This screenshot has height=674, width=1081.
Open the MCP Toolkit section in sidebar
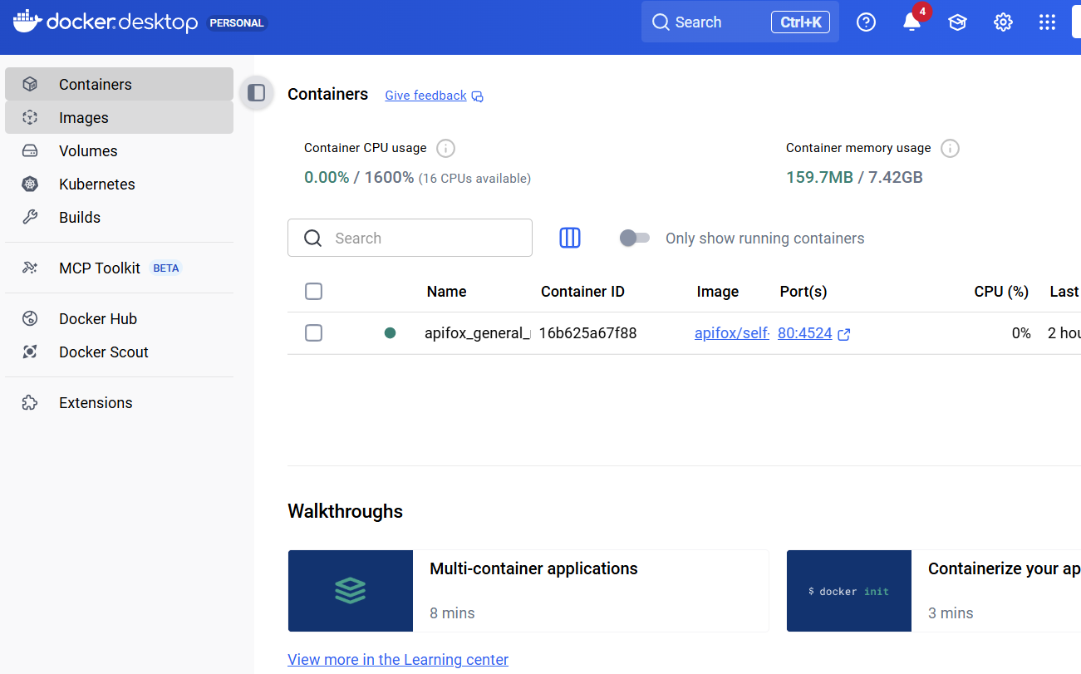(x=119, y=268)
